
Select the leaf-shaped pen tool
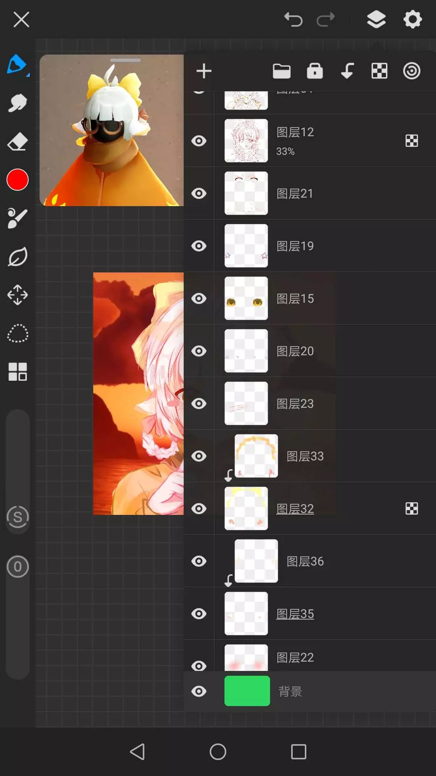[x=17, y=257]
